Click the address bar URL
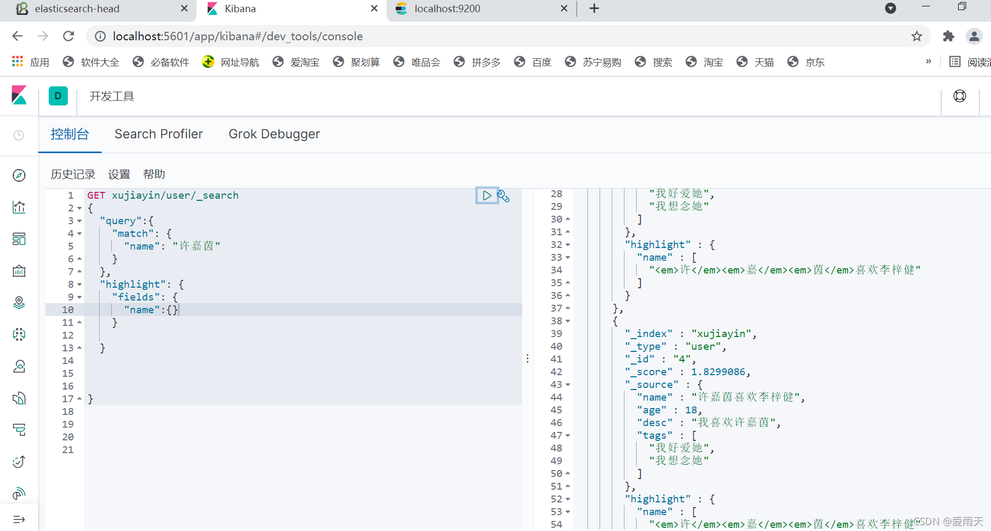This screenshot has width=991, height=531. [x=238, y=36]
